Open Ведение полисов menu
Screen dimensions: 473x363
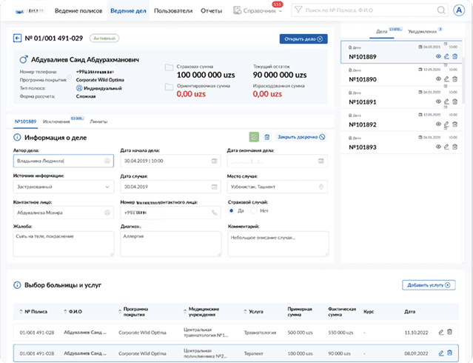[x=78, y=11]
